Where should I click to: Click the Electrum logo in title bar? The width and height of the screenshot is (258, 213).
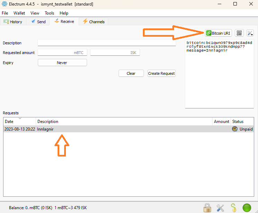pos(5,4)
